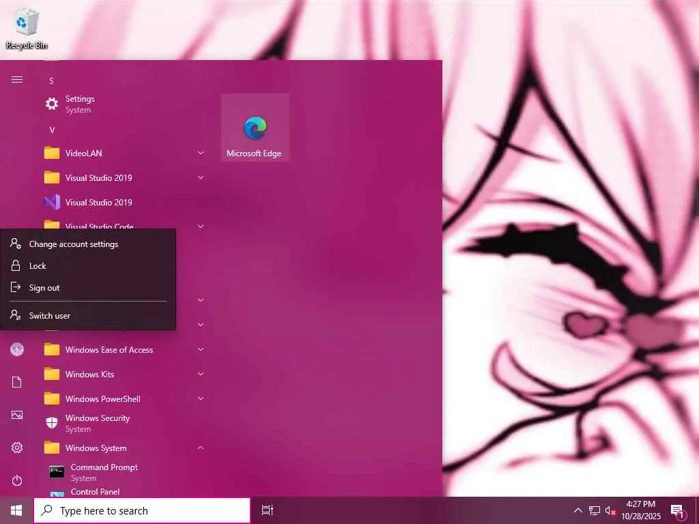Jump to letter S section header

tap(51, 81)
